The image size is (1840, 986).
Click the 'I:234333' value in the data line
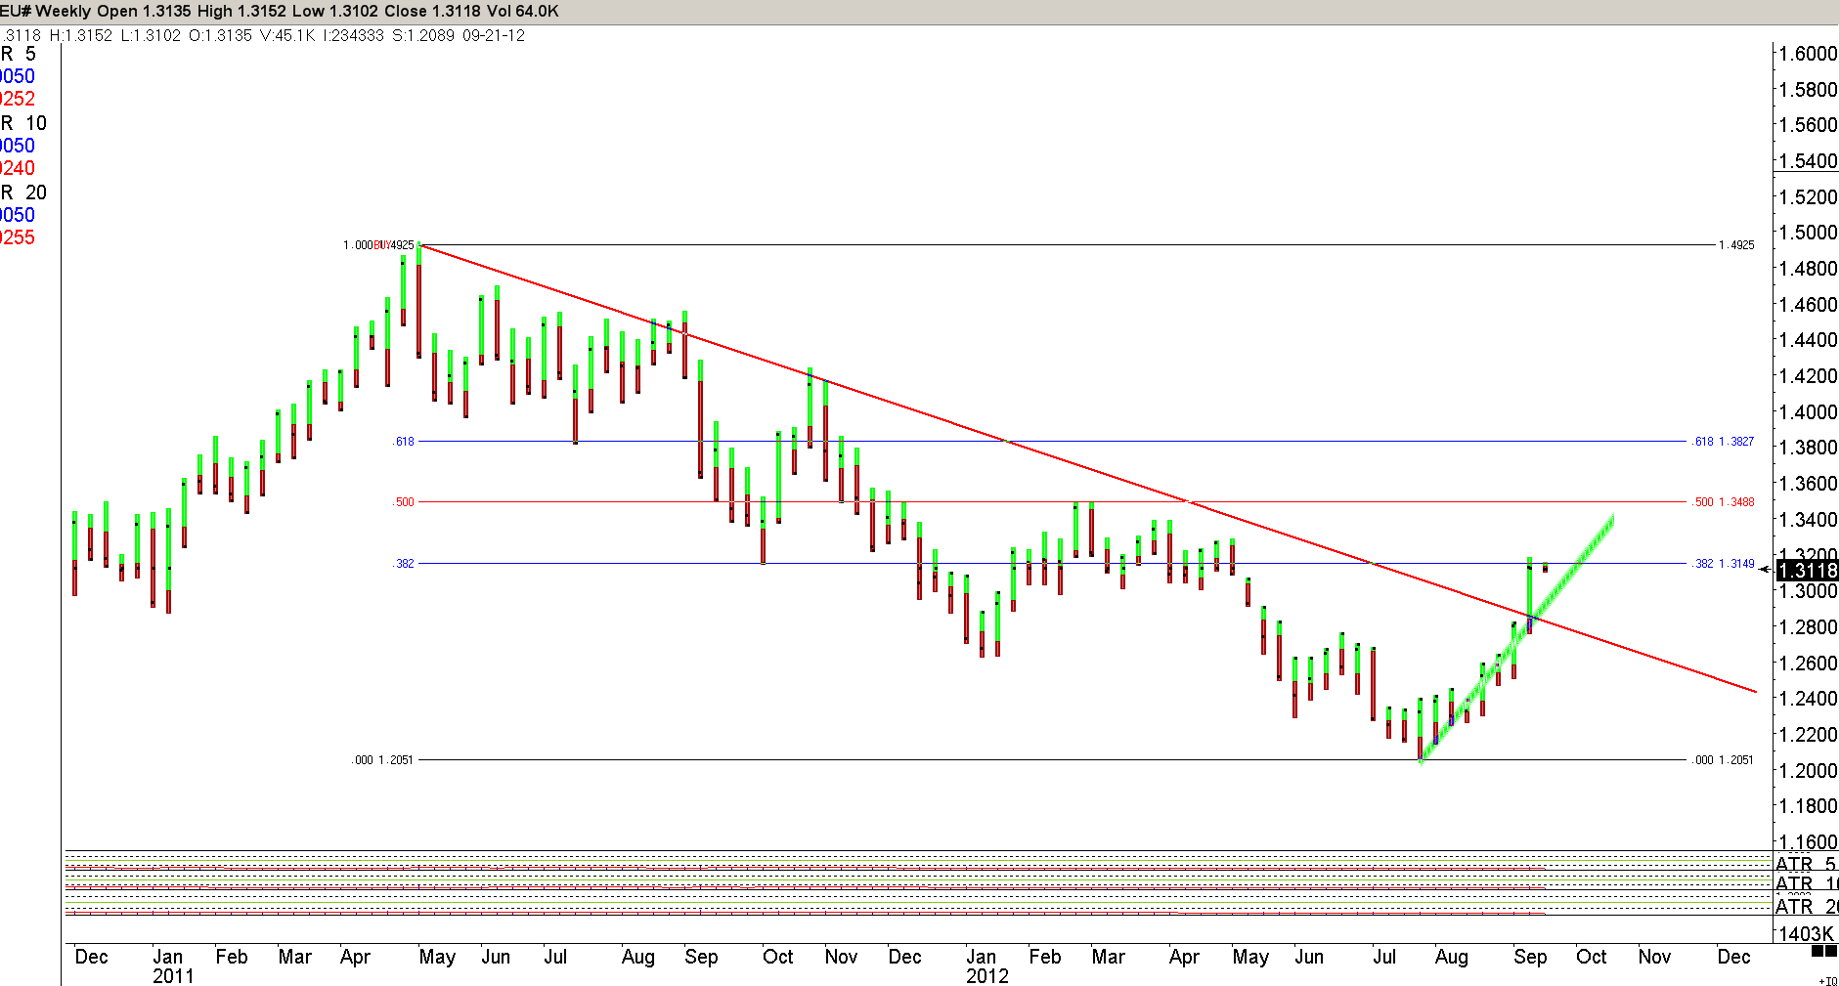354,35
